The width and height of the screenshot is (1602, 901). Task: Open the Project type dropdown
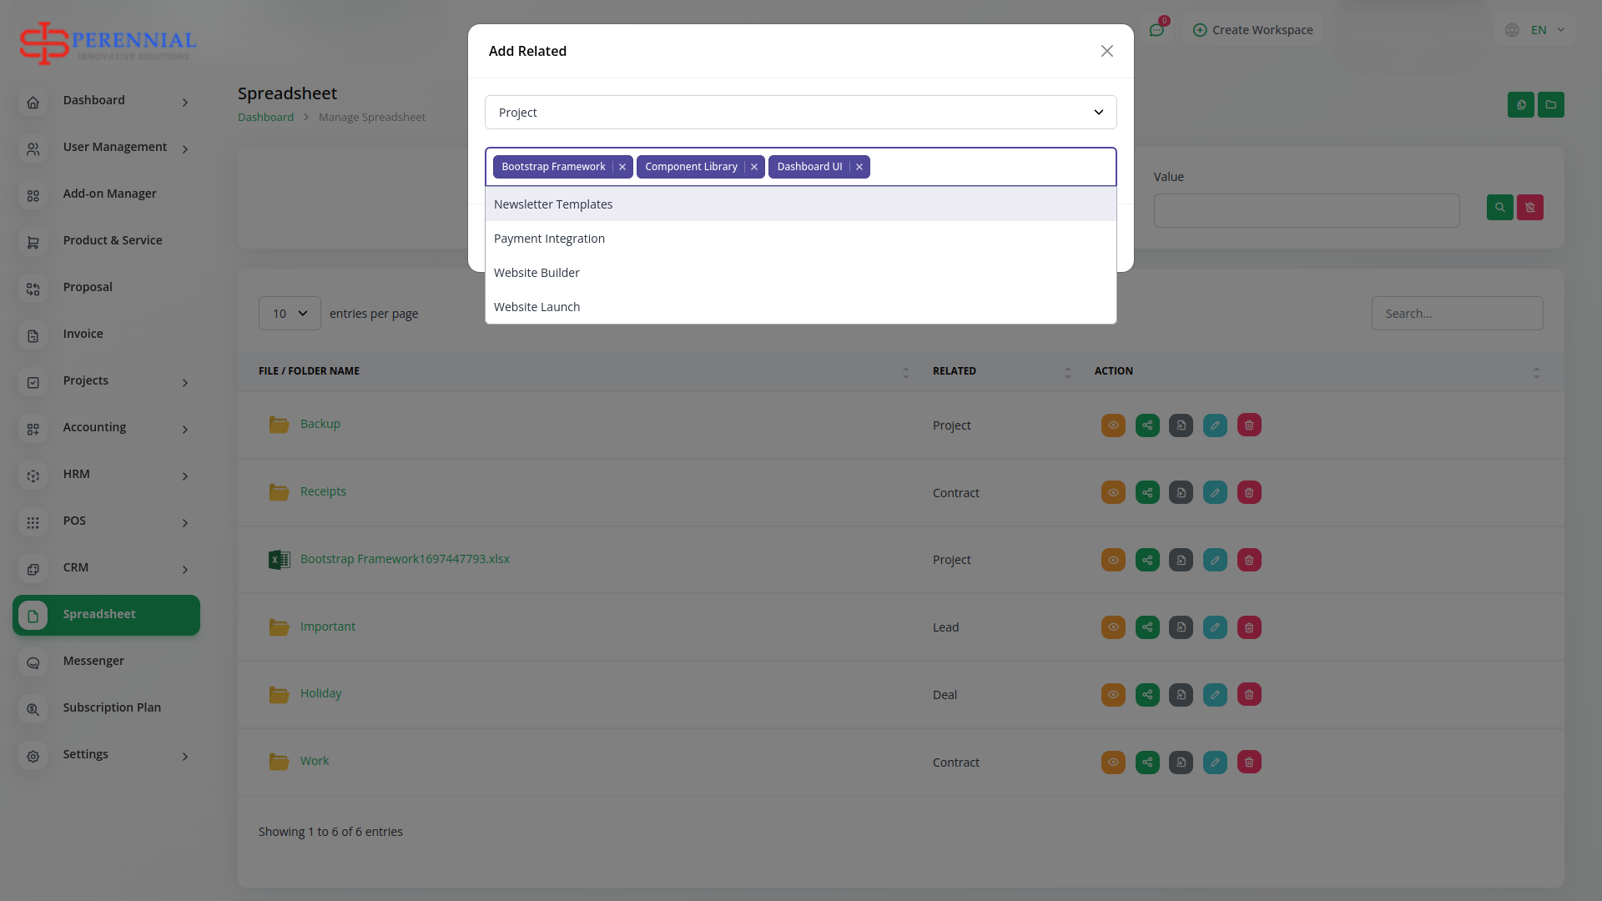(800, 113)
